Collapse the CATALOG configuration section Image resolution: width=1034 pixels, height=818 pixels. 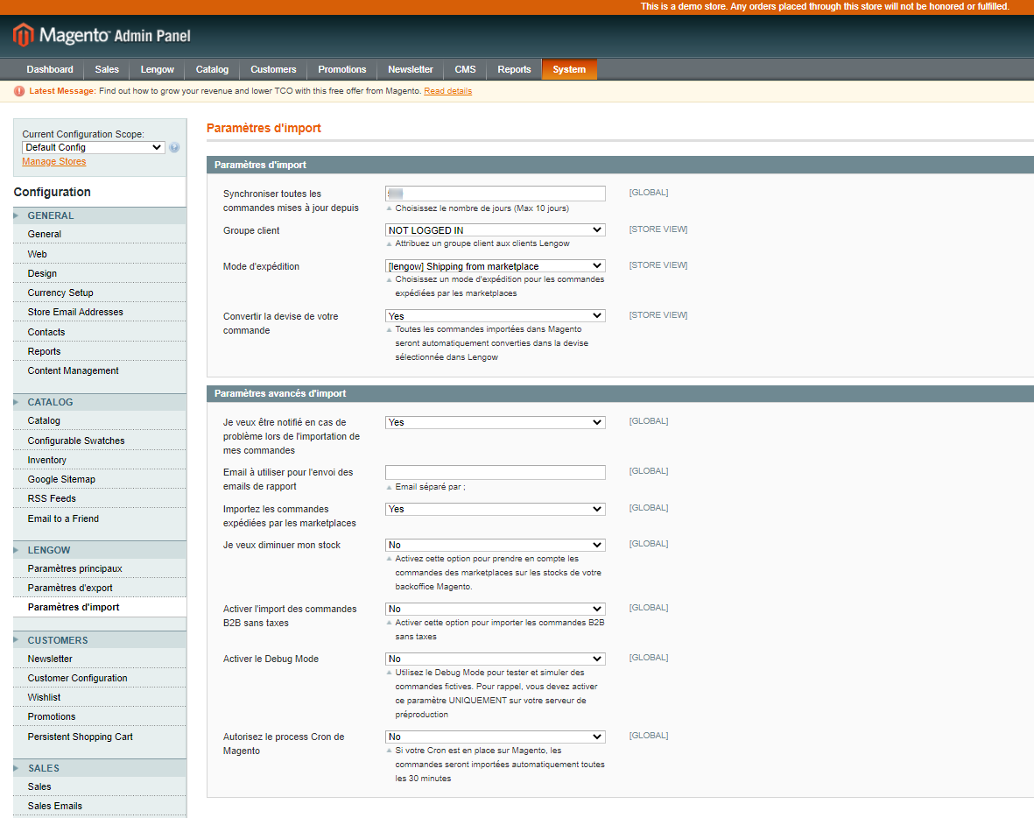coord(100,402)
